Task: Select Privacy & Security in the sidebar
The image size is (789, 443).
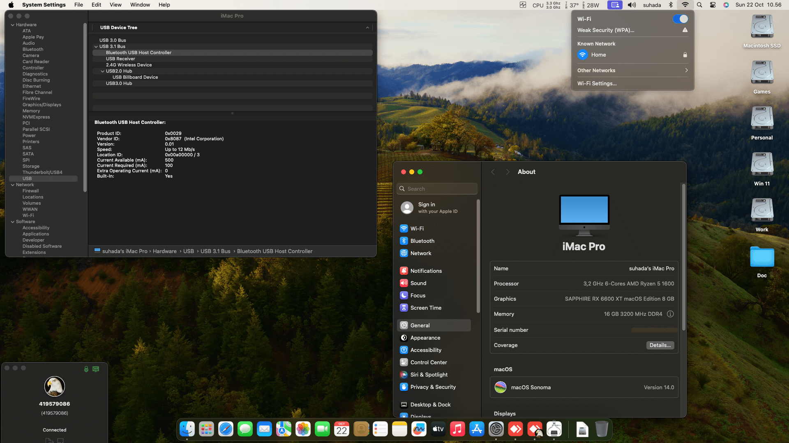Action: coord(433,387)
